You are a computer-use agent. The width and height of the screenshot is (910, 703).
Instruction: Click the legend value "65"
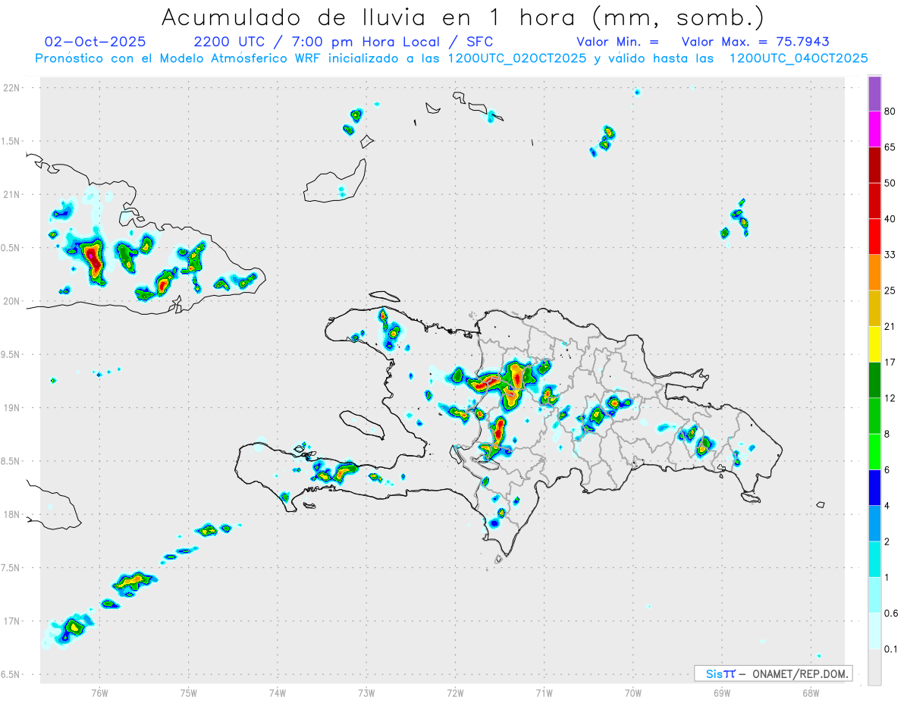click(x=890, y=148)
